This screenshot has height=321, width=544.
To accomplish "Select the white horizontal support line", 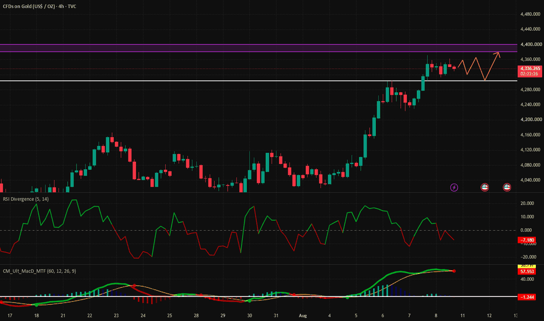I will coord(259,81).
